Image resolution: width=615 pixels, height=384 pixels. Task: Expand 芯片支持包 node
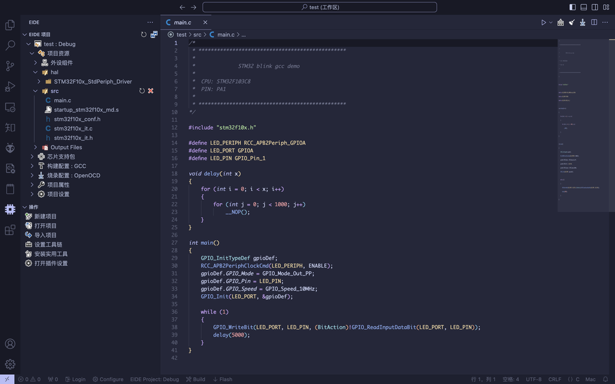coord(32,157)
